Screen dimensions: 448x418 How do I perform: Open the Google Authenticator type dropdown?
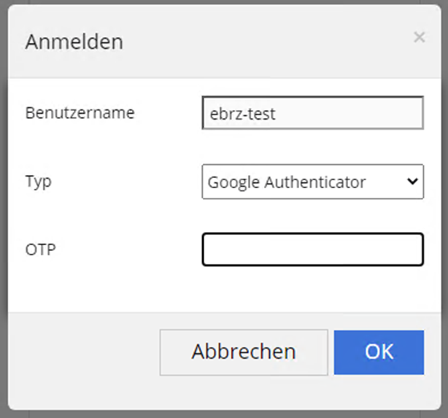[x=312, y=182]
